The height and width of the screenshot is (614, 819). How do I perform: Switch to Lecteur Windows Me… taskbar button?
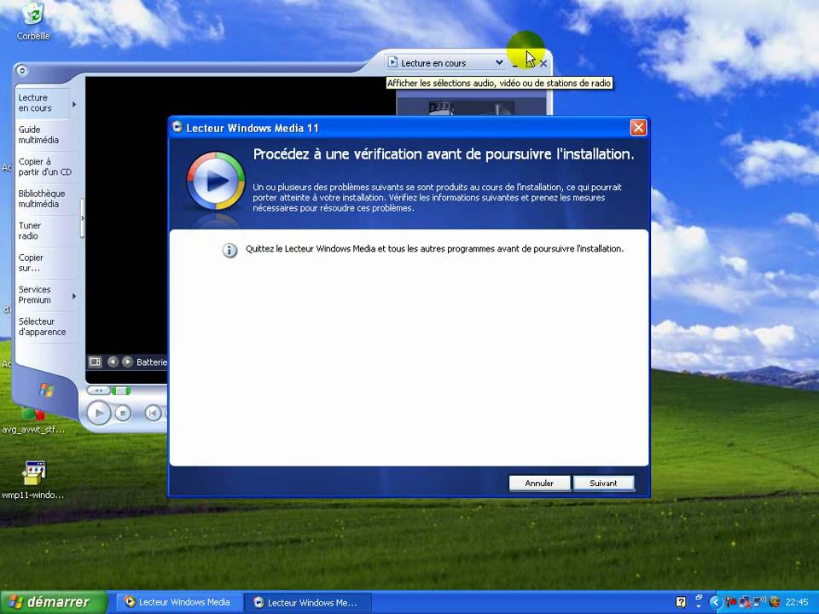[x=308, y=603]
